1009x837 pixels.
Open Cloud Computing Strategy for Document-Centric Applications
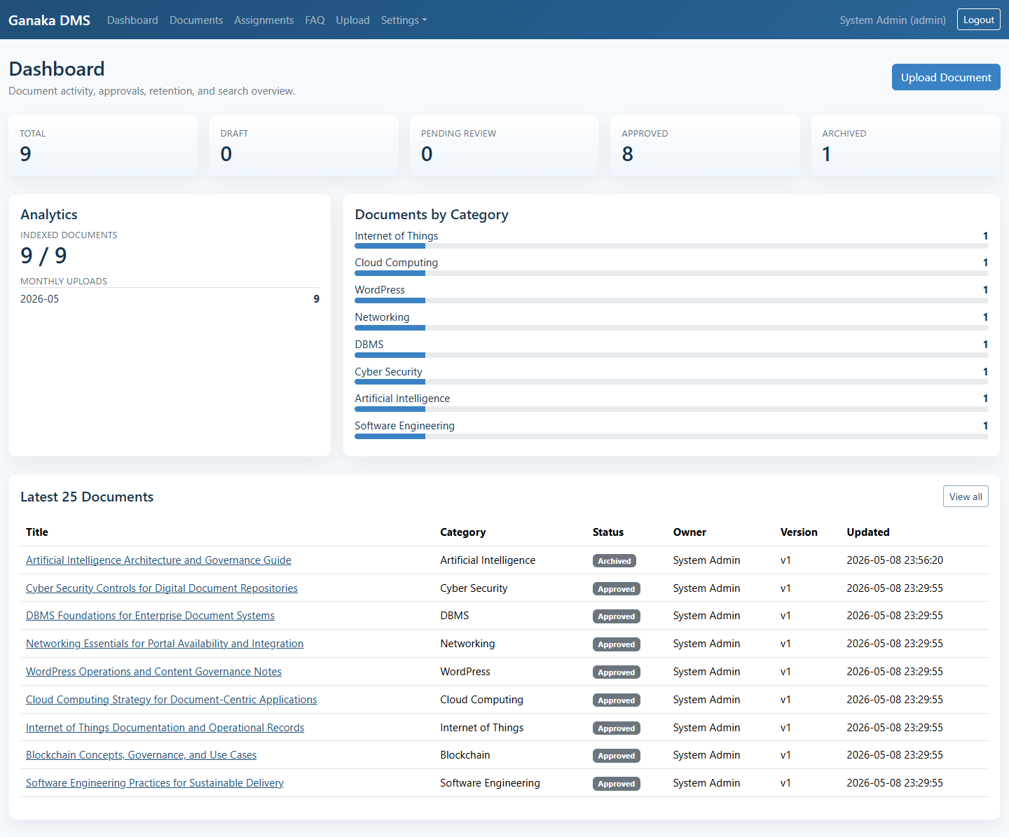coord(172,700)
